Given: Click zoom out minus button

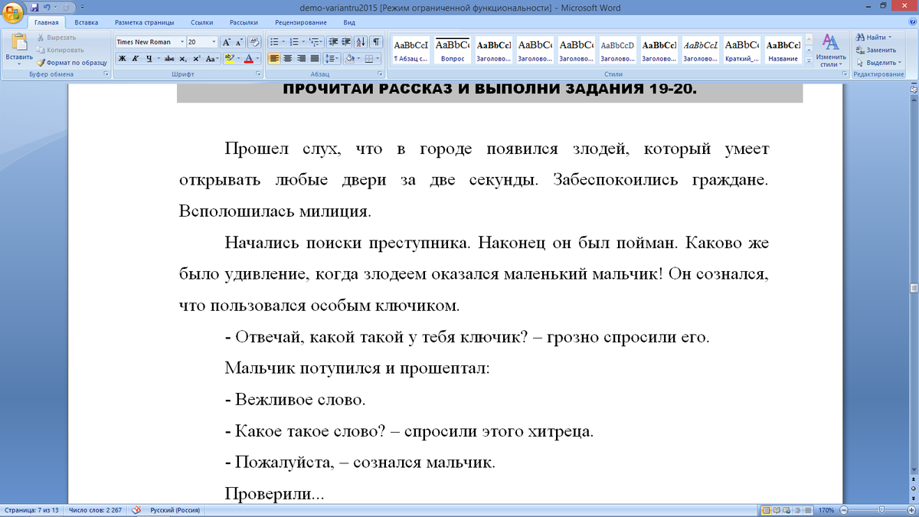Looking at the screenshot, I should point(842,510).
